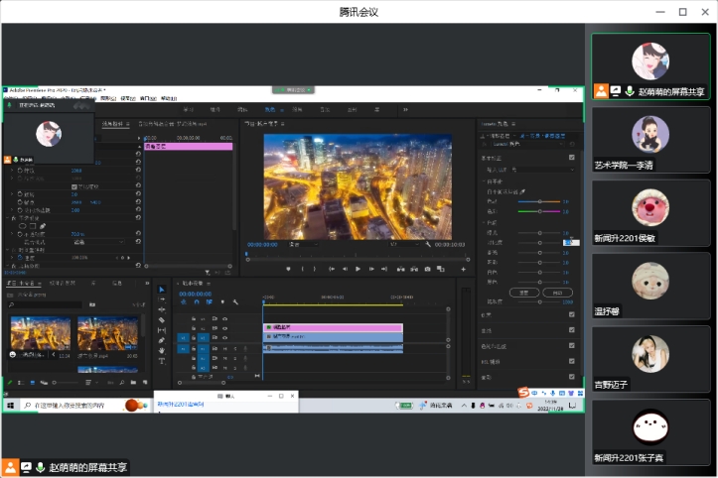Viewport: 718px width, 478px height.
Task: Open the Input LUT dropdown
Action: coord(544,170)
